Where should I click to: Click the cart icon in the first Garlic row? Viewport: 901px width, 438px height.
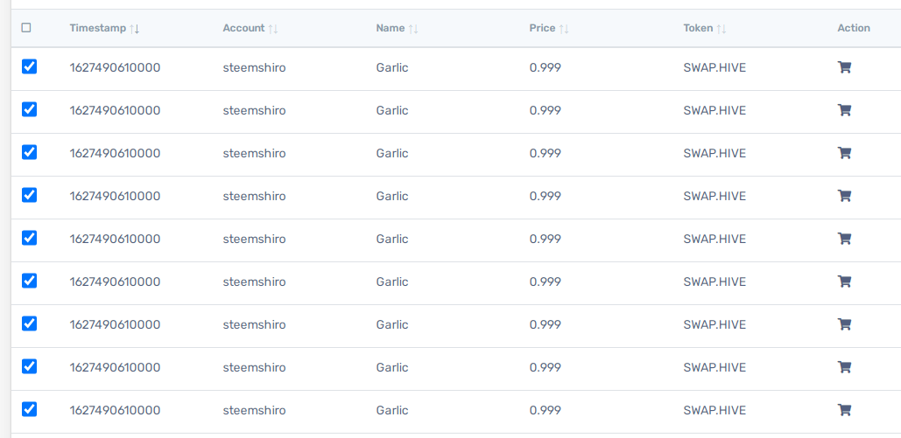tap(844, 67)
